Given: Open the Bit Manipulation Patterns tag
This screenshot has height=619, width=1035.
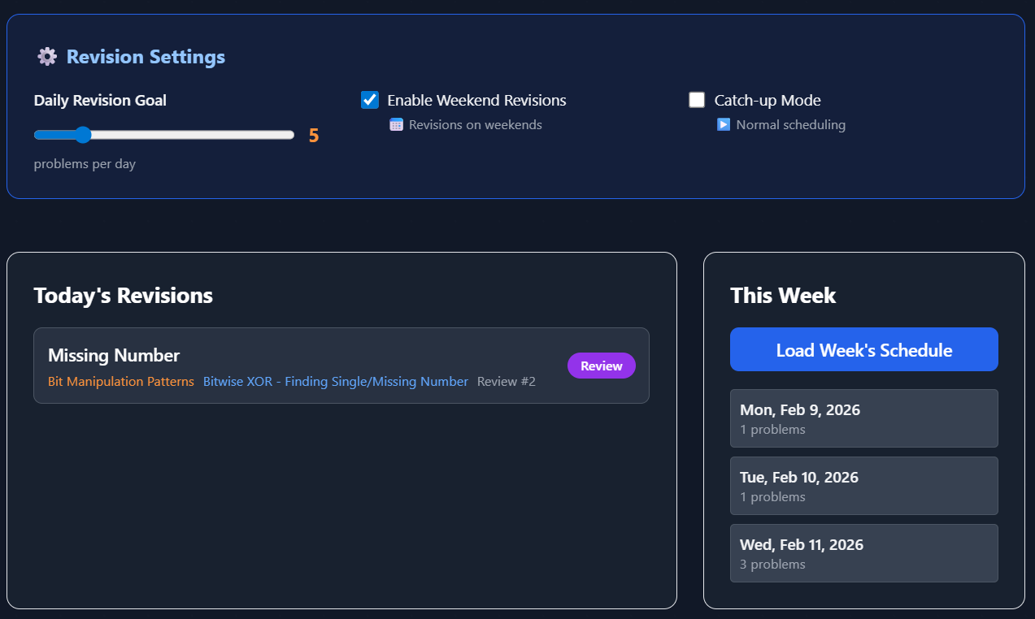Looking at the screenshot, I should coord(121,382).
